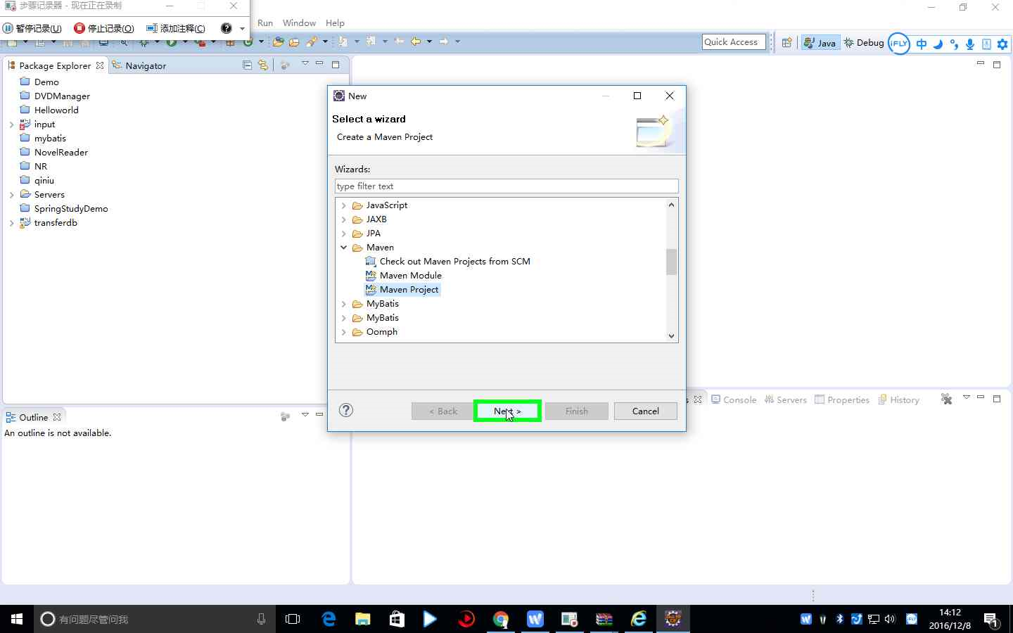Image resolution: width=1013 pixels, height=633 pixels.
Task: Select the NovelReader project
Action: click(x=53, y=153)
